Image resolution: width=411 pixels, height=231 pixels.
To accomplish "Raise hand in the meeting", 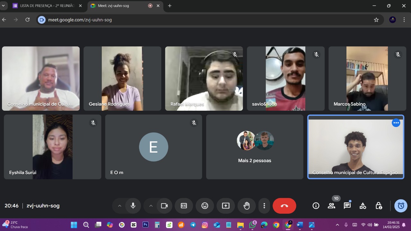I will (247, 206).
